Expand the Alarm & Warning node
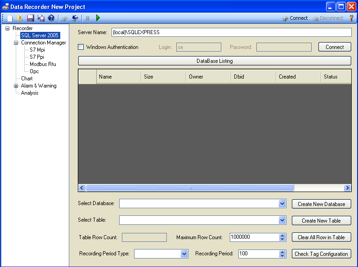Viewport: 358px width, 267px height. tap(16, 86)
